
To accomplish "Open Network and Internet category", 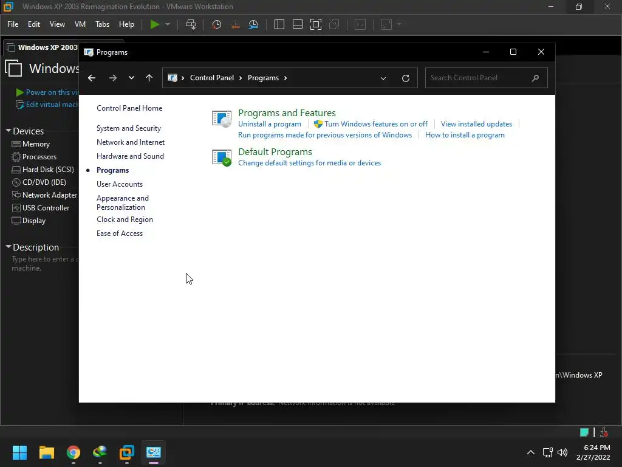I will pyautogui.click(x=131, y=142).
